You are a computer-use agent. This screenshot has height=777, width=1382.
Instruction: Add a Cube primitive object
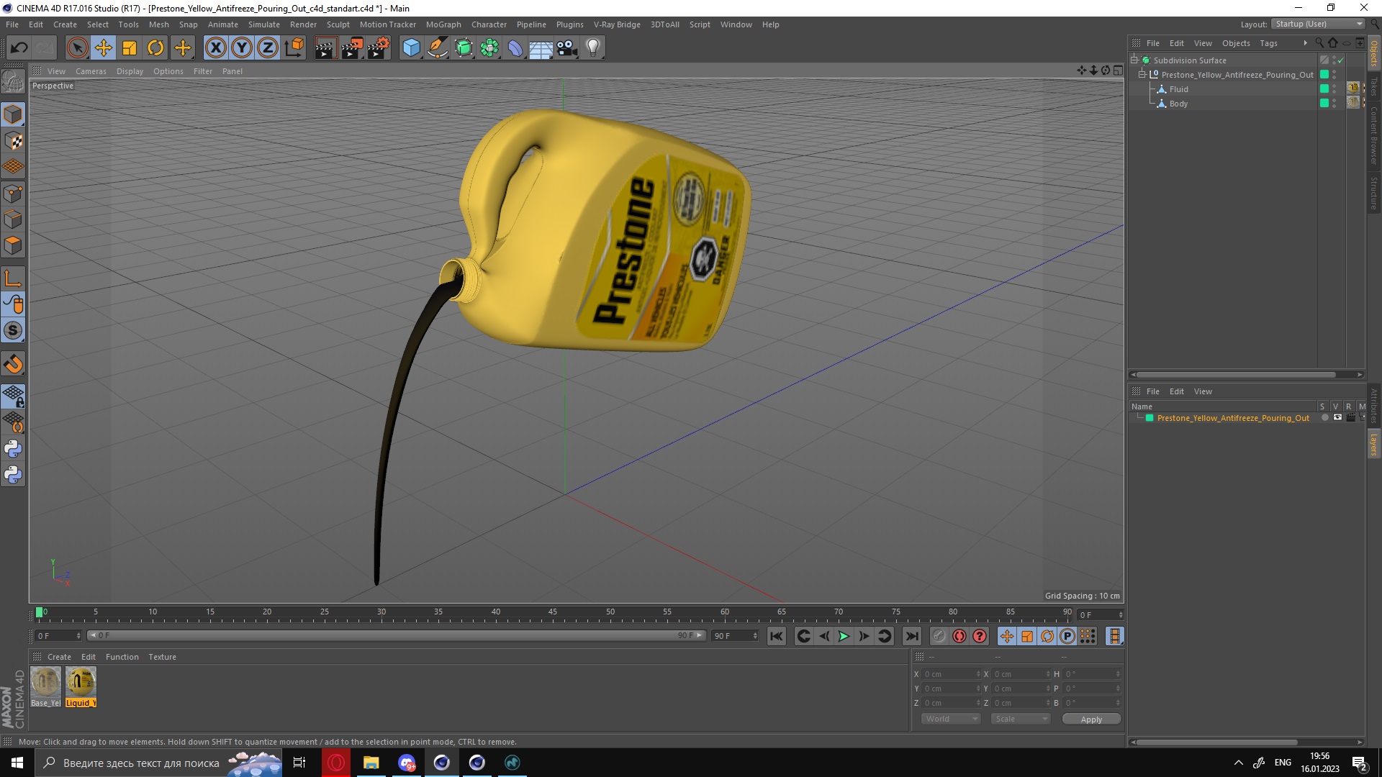point(411,48)
